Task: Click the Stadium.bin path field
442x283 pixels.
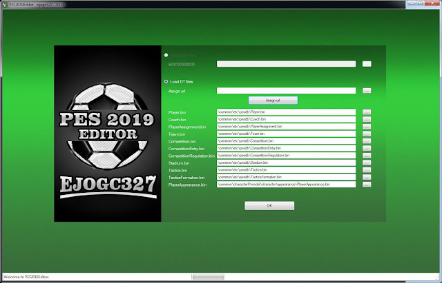Action: [x=286, y=163]
